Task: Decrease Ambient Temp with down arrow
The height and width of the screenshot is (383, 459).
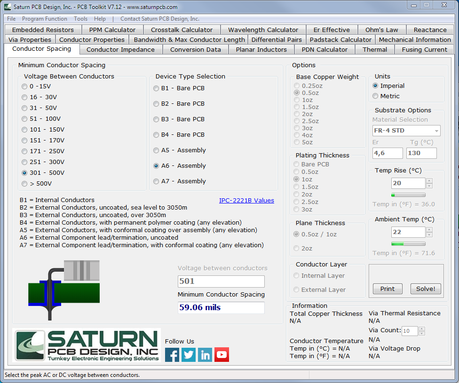Action: pos(429,235)
